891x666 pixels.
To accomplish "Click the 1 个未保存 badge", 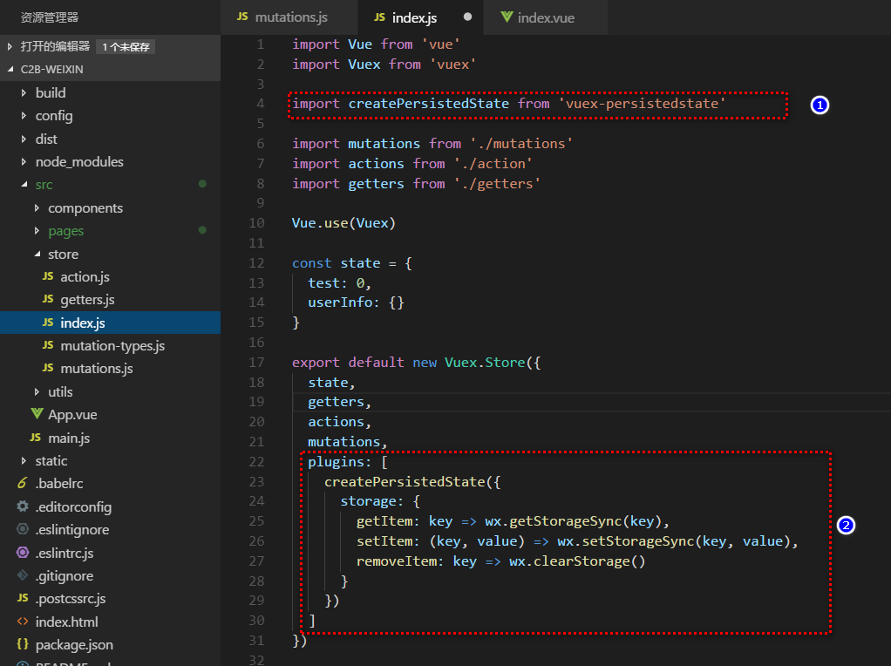I will [126, 47].
